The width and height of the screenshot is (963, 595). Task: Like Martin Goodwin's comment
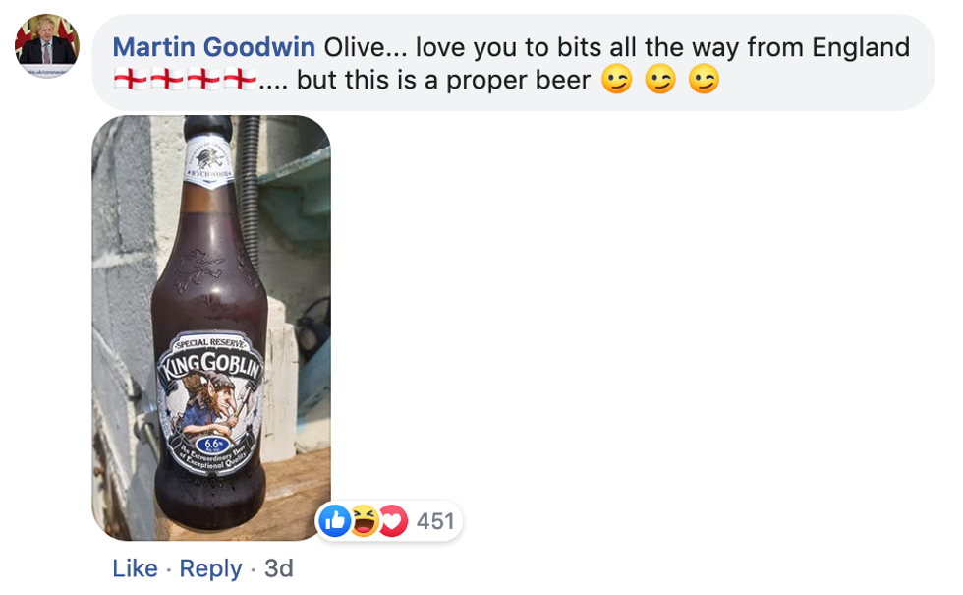136,568
